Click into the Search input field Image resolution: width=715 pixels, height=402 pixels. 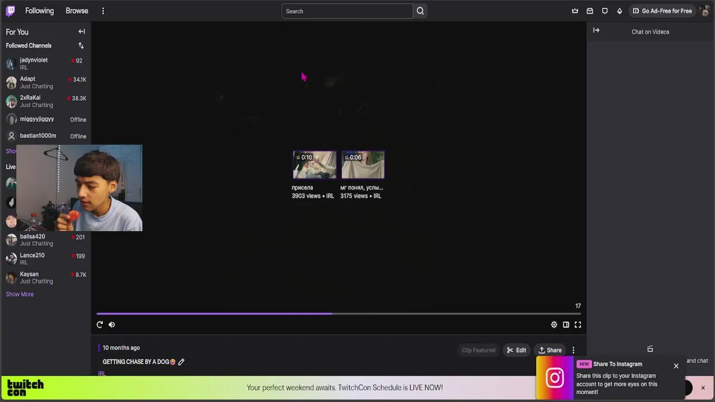(x=347, y=11)
